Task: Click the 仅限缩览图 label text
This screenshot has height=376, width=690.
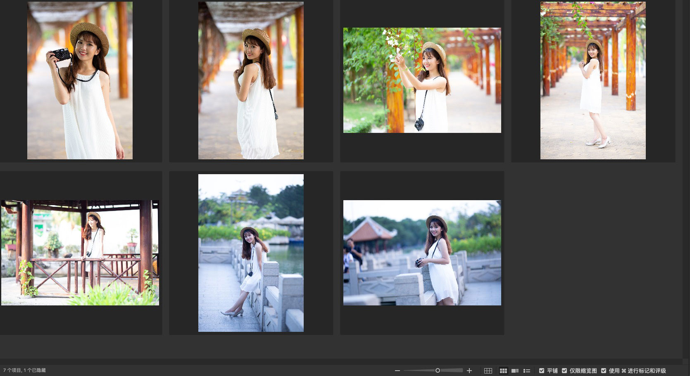Action: click(583, 371)
